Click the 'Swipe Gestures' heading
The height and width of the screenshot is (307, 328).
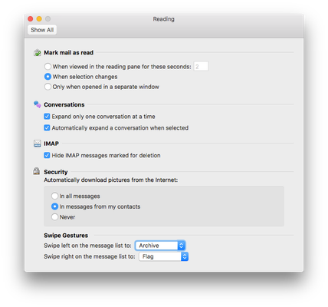coord(66,236)
